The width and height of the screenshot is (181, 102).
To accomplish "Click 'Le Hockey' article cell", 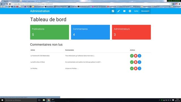I will [34, 69].
